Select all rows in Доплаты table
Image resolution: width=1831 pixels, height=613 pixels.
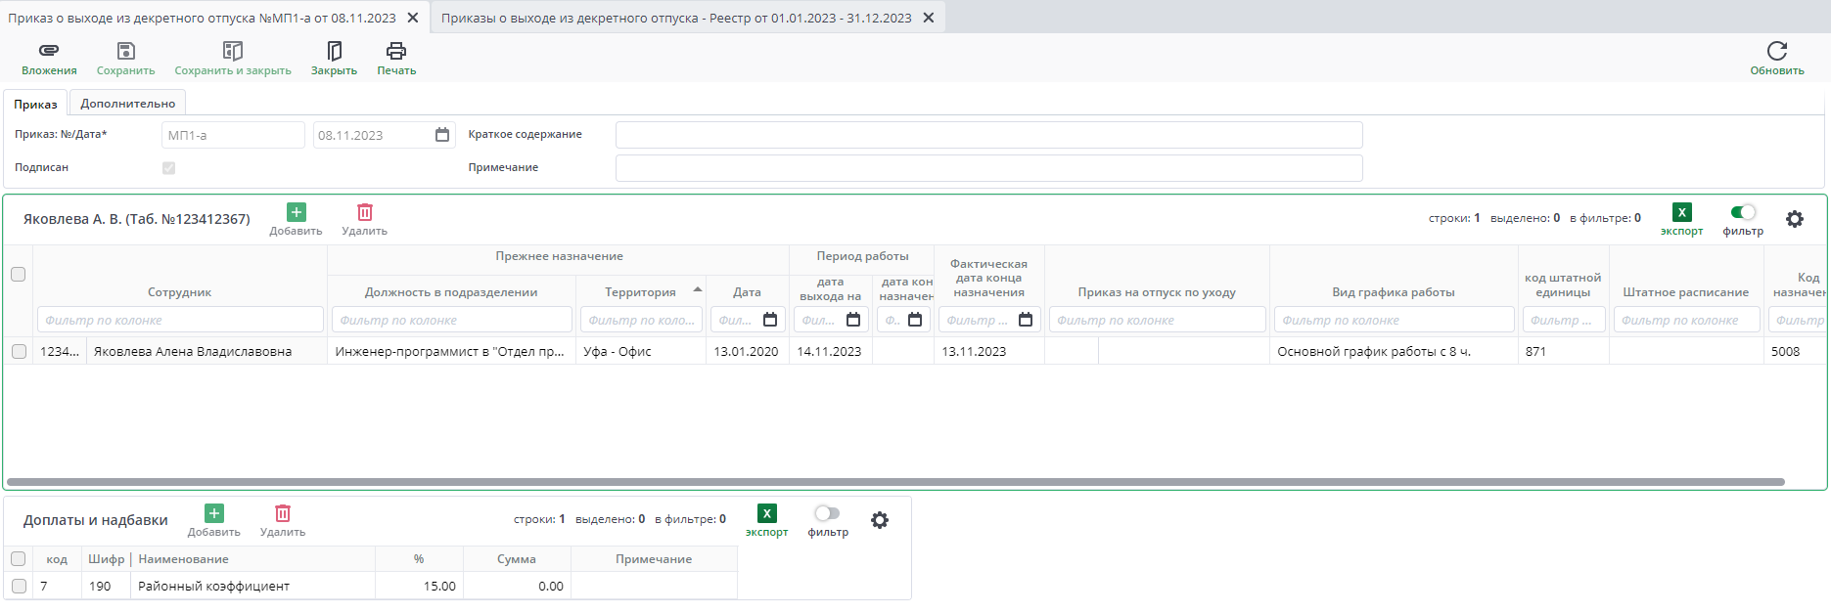18,559
